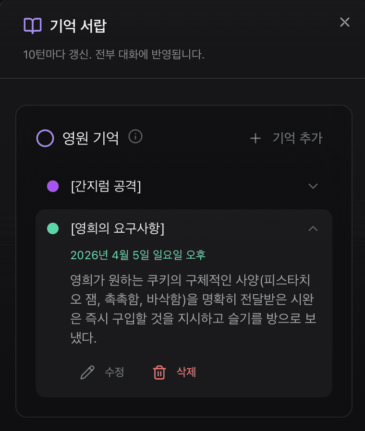Image resolution: width=365 pixels, height=431 pixels.
Task: Click the 10턴마다 갱신 subtitle text
Action: click(114, 54)
